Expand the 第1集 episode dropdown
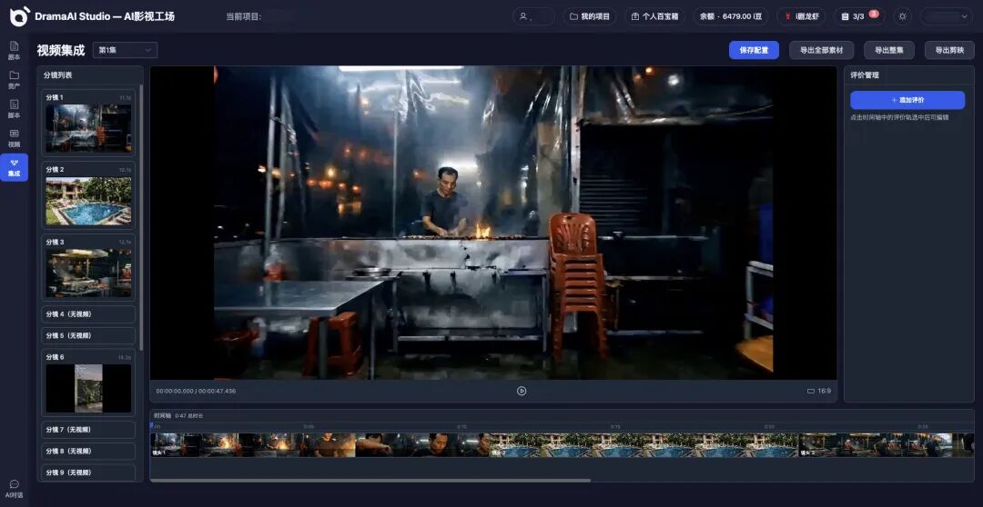Screen dimensions: 983x507 [x=126, y=50]
